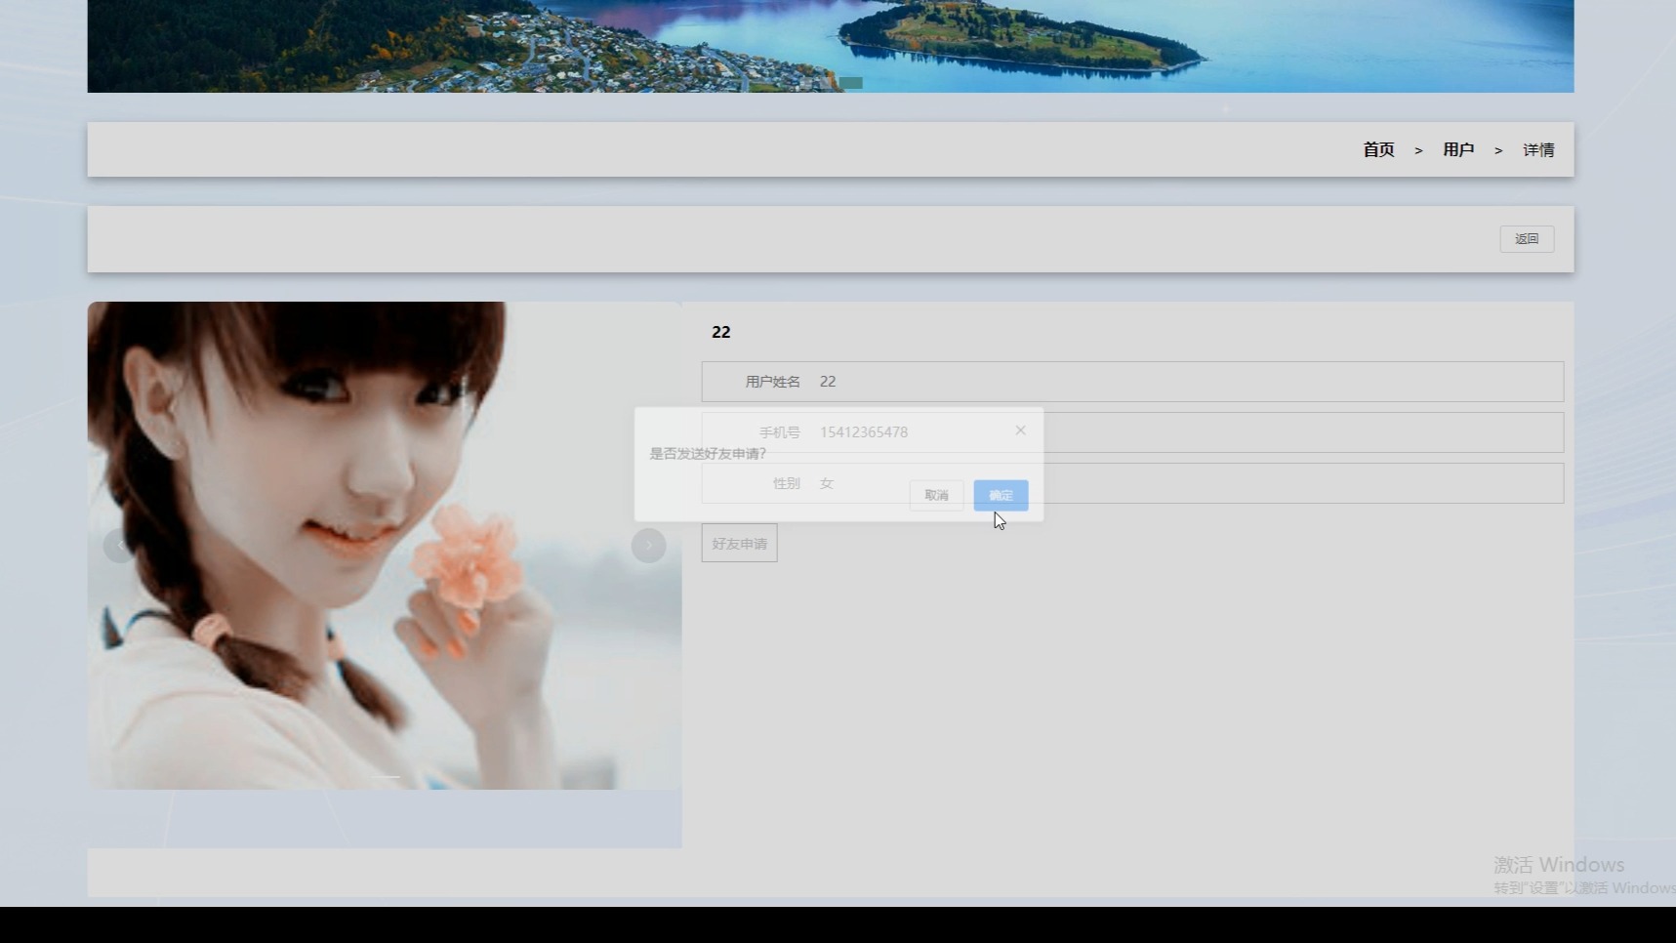The height and width of the screenshot is (943, 1676).
Task: Click the 用户姓名 label
Action: (x=772, y=382)
